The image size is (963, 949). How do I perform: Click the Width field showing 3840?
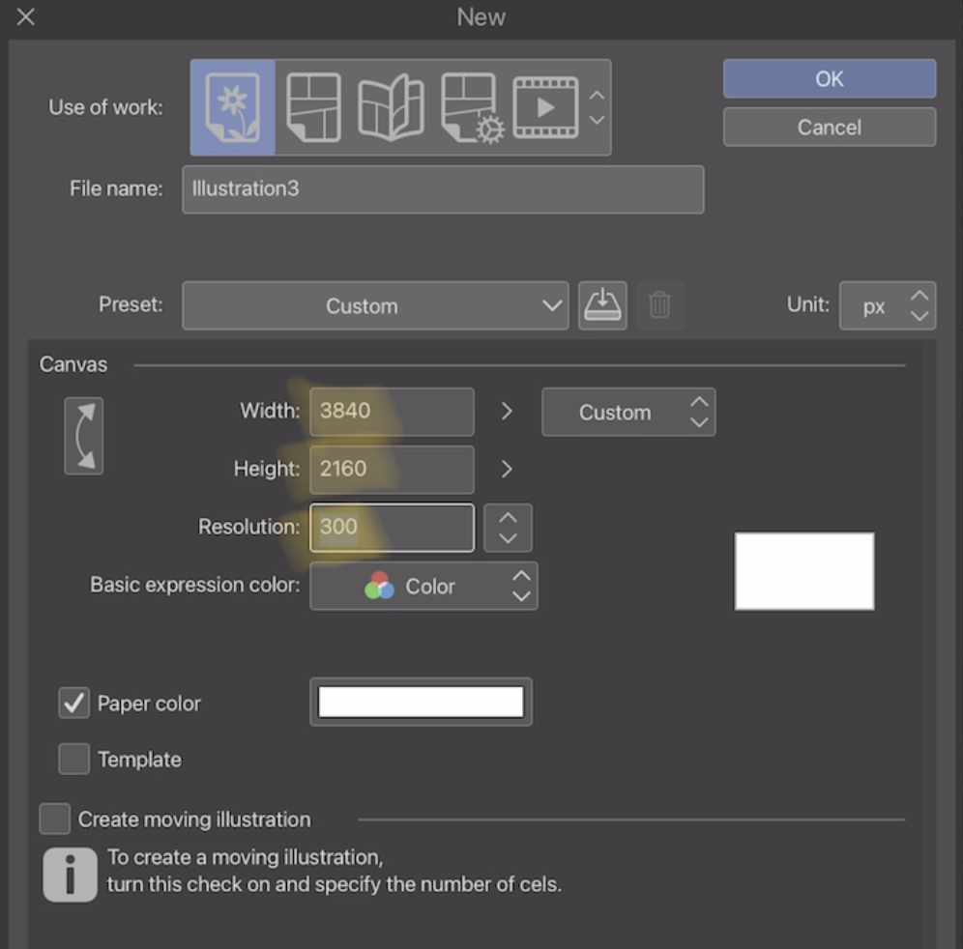pos(392,412)
